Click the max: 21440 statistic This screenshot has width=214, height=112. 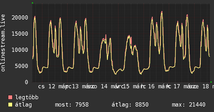click(189, 105)
